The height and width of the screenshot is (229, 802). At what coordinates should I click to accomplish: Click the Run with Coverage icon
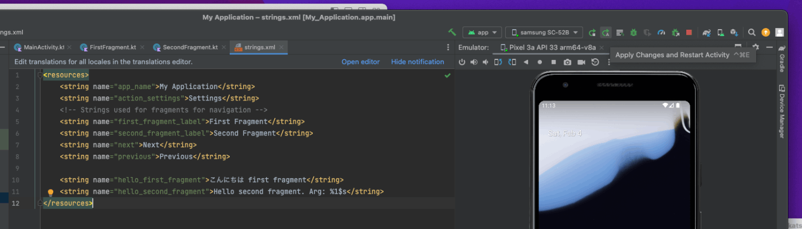click(647, 33)
